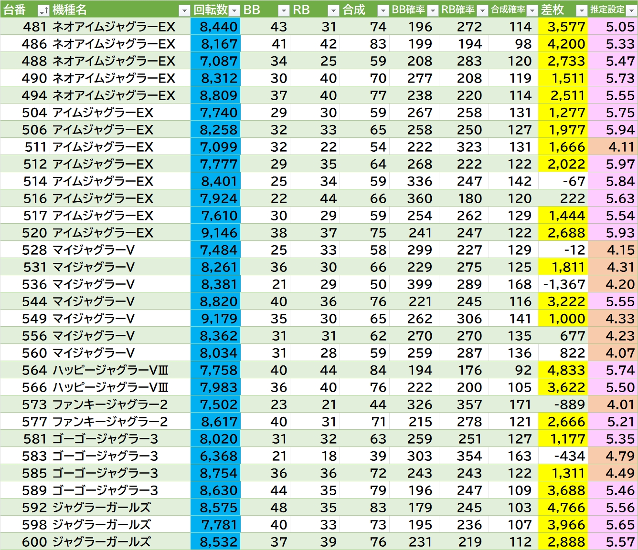Open the 機種名 column filter dropdown
The height and width of the screenshot is (550, 638).
tap(184, 10)
